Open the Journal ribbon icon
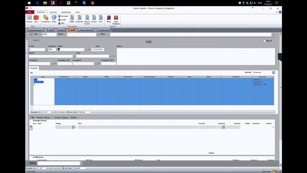The height and width of the screenshot is (173, 307). [29, 19]
